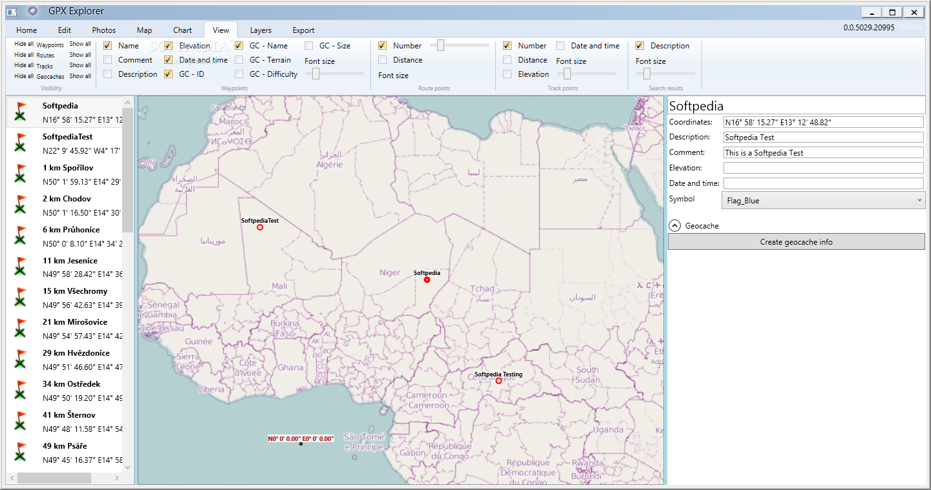The width and height of the screenshot is (931, 490).
Task: Select flag icon for 49 km Psáře
Action: point(21,453)
